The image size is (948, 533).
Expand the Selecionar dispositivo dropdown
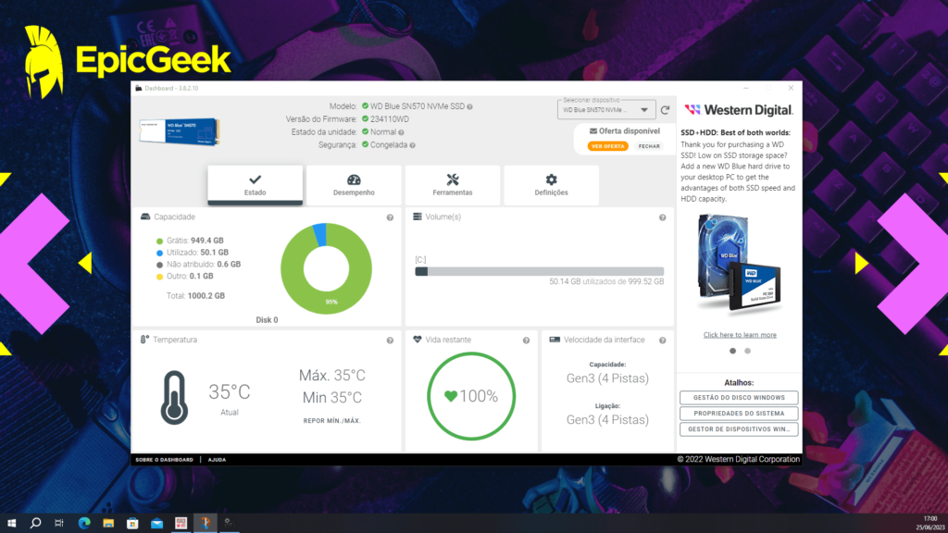point(644,110)
